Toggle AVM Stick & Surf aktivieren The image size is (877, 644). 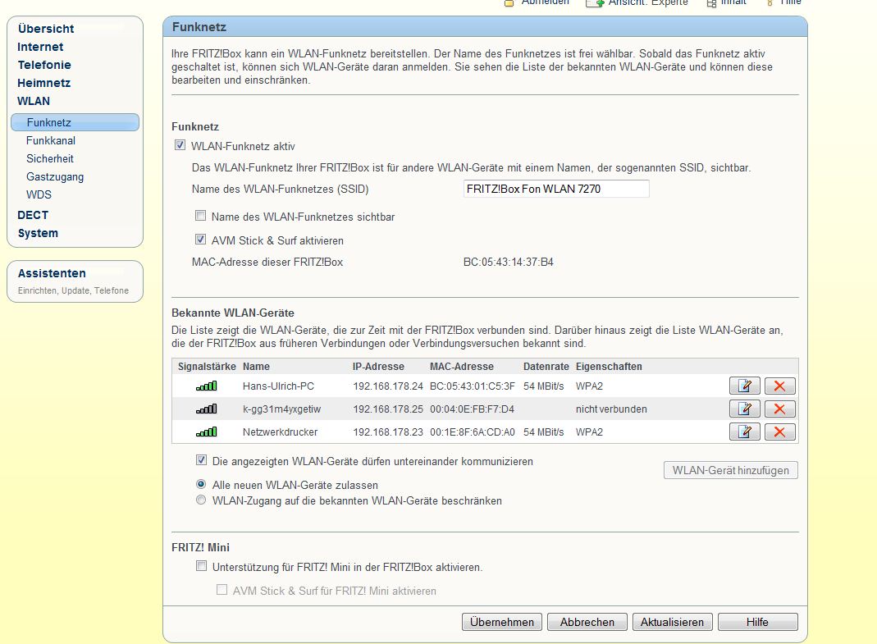tap(200, 240)
